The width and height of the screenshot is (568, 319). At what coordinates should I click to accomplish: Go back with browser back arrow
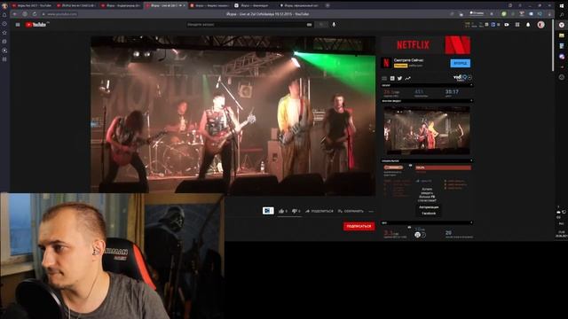click(15, 14)
